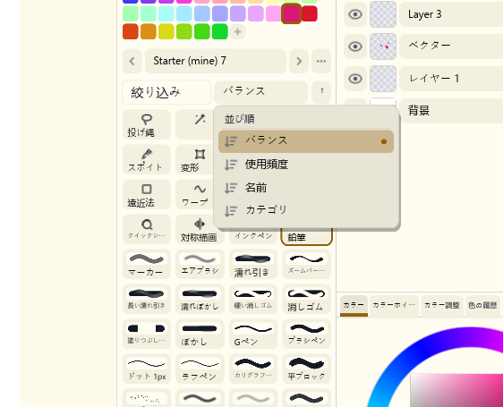
Task: Go to next brush preset set
Action: (299, 61)
